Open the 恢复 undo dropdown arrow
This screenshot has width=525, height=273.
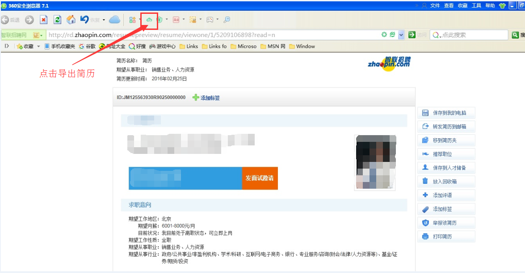104,20
